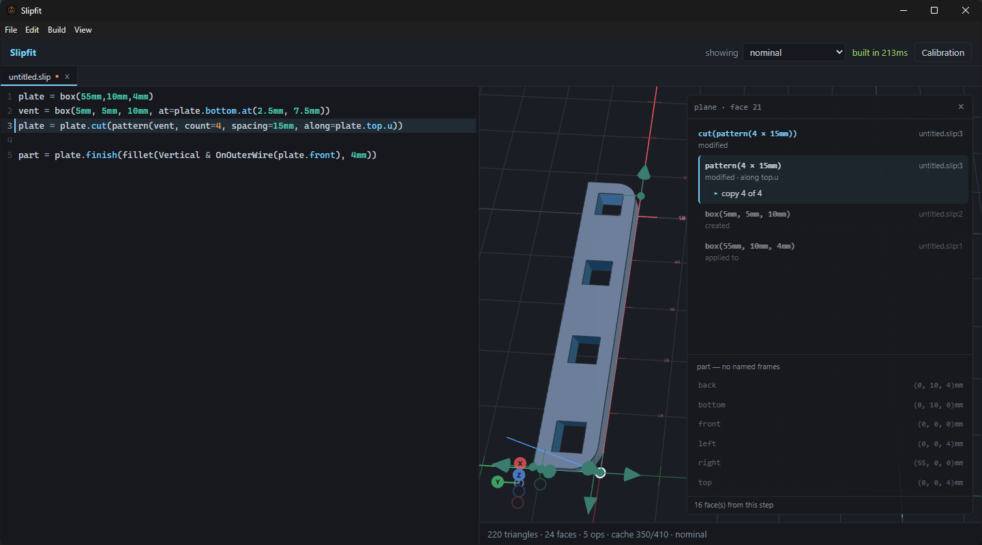This screenshot has width=982, height=545.
Task: Click the right-pointing arrow handle near origin
Action: 632,474
